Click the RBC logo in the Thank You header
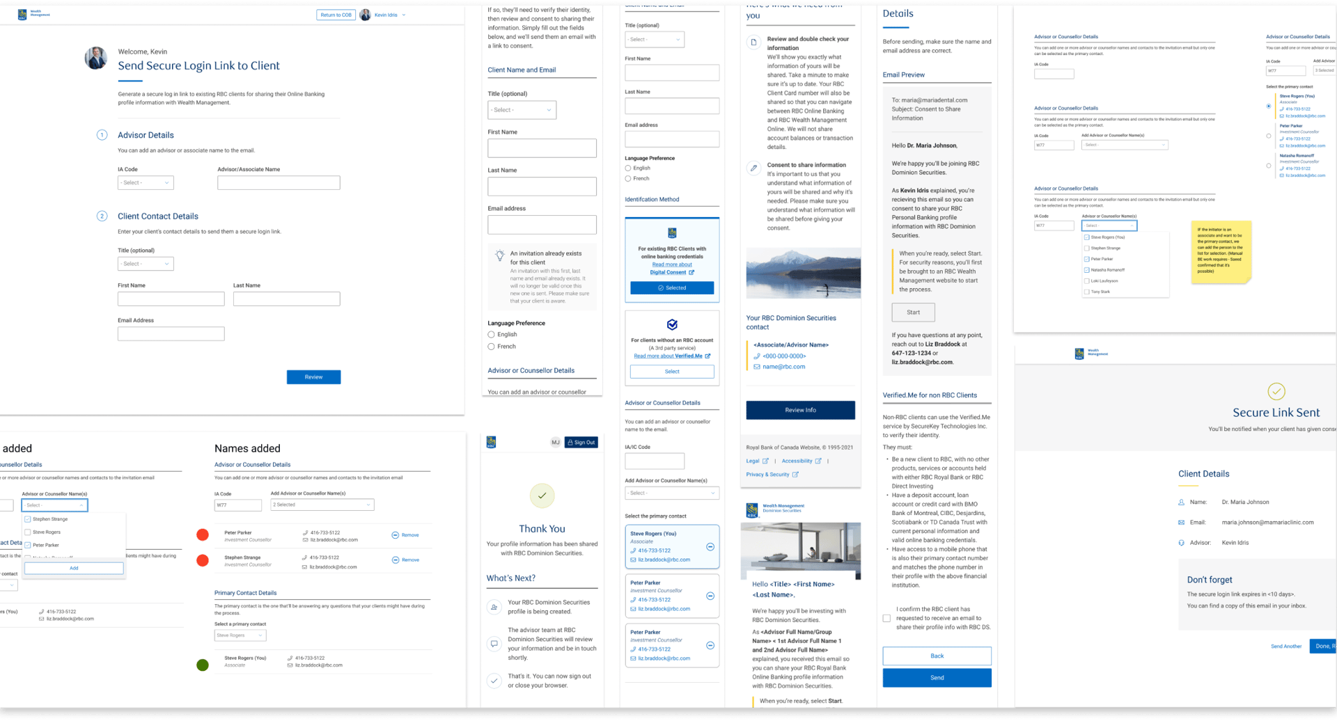Viewport: 1337px width, 721px height. (x=491, y=443)
